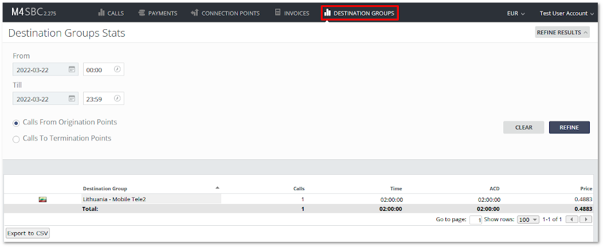This screenshot has width=603, height=247.
Task: Open the Show rows dropdown
Action: [528, 219]
